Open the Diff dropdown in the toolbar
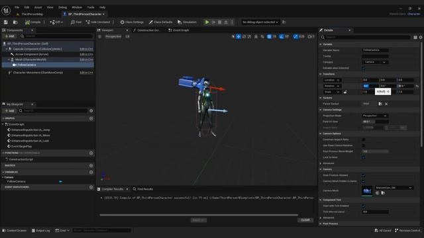The image size is (424, 238). coord(56,22)
